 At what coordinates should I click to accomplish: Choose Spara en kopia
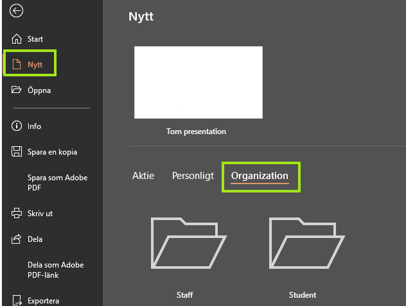tap(52, 152)
